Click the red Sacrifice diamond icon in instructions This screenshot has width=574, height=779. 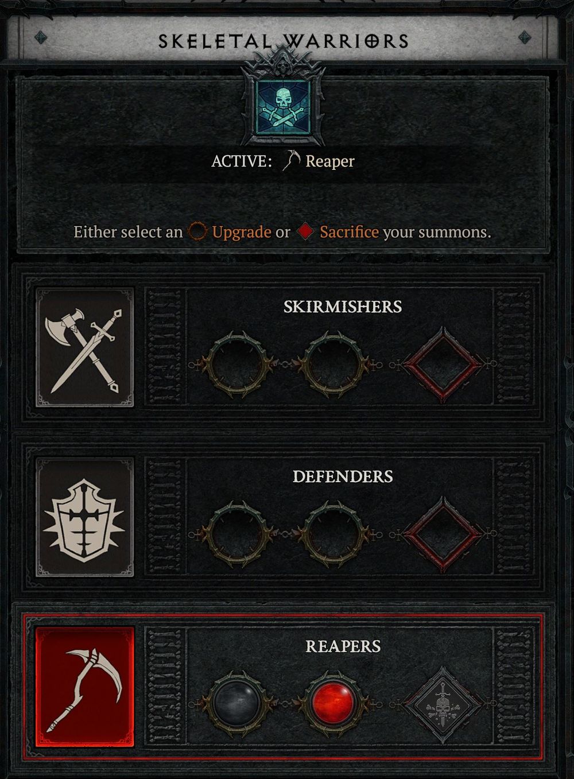pos(305,232)
